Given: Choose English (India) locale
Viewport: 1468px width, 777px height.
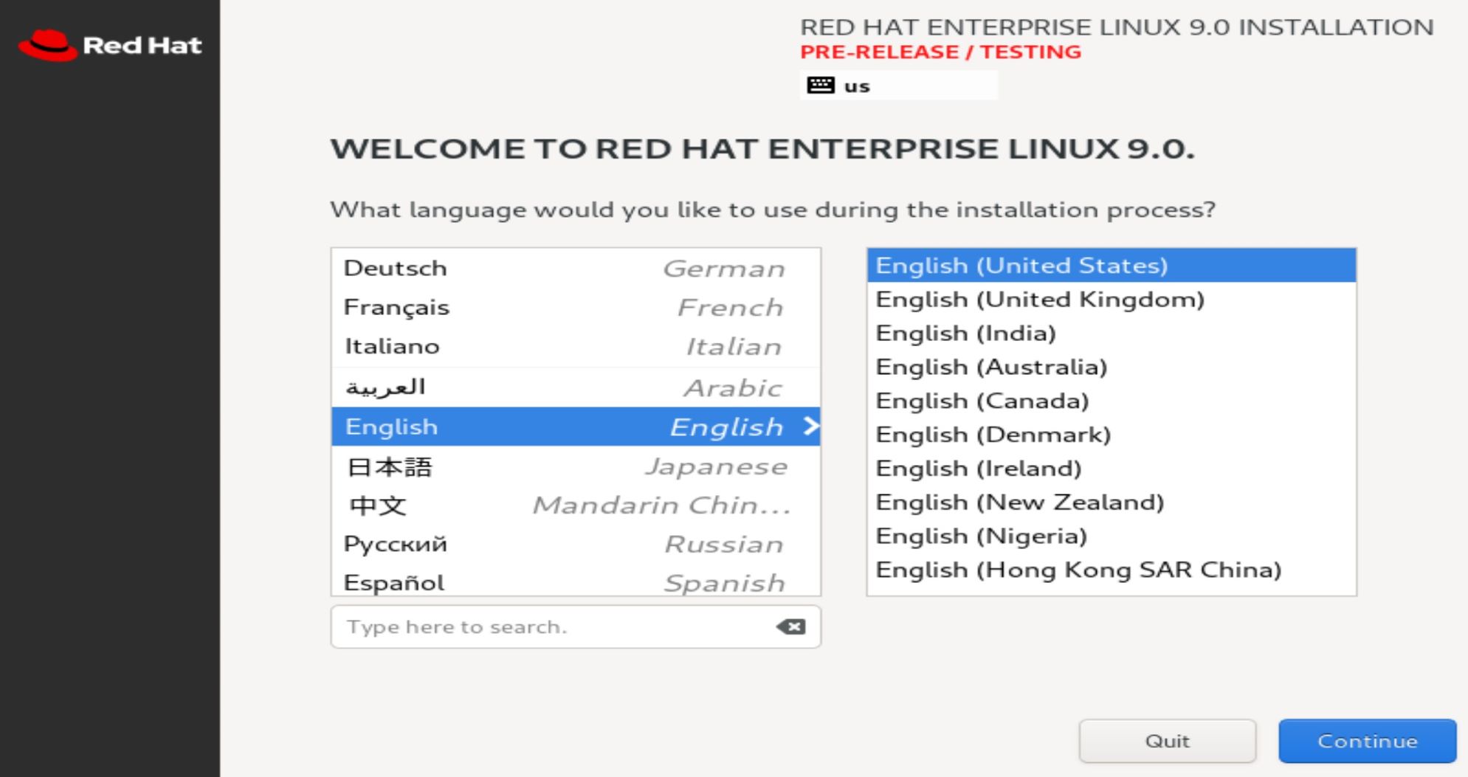Looking at the screenshot, I should [x=1112, y=334].
